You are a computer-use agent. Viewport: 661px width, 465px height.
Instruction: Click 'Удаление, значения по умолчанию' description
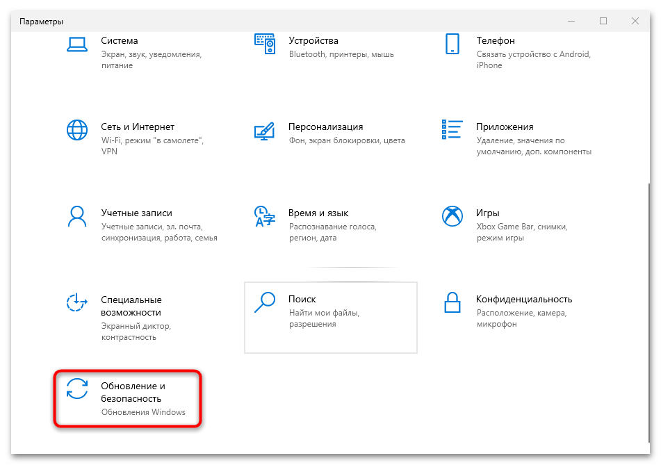point(534,146)
